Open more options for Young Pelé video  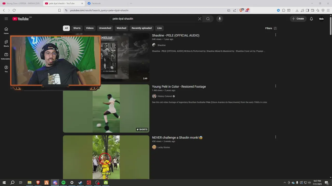point(275,86)
